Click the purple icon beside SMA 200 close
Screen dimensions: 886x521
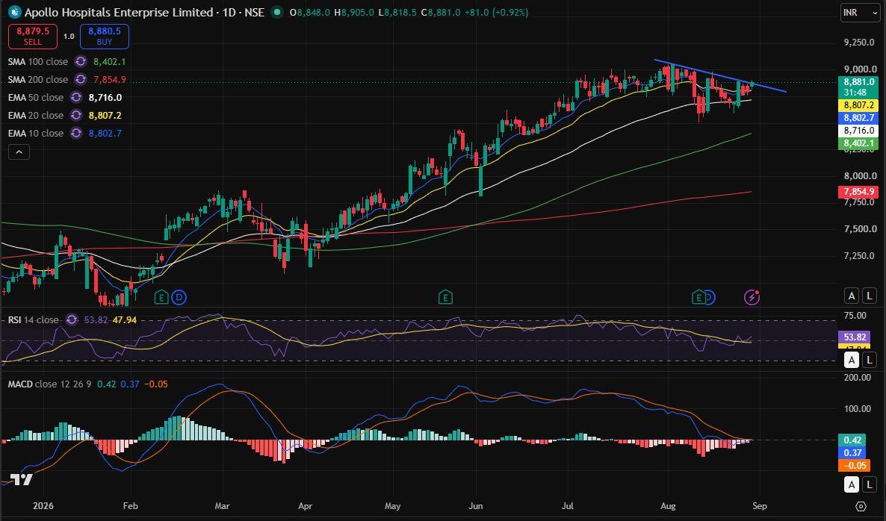click(x=81, y=80)
